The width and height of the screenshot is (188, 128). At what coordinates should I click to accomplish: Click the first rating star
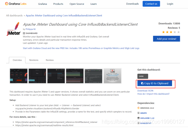click(164, 32)
